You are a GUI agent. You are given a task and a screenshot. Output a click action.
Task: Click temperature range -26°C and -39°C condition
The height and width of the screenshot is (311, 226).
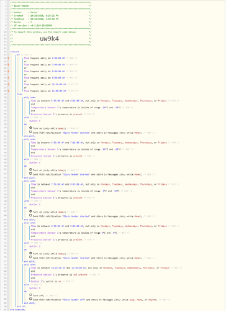(76, 108)
